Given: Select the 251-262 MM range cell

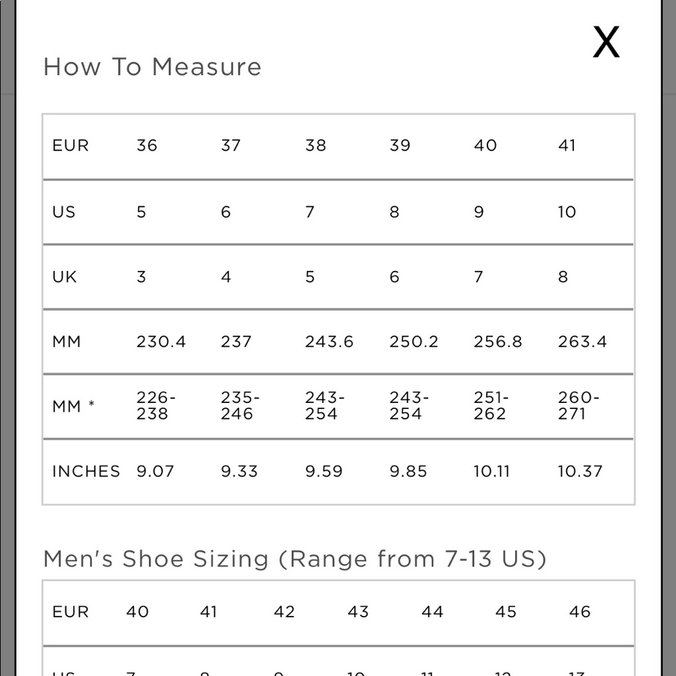Looking at the screenshot, I should point(491,405).
